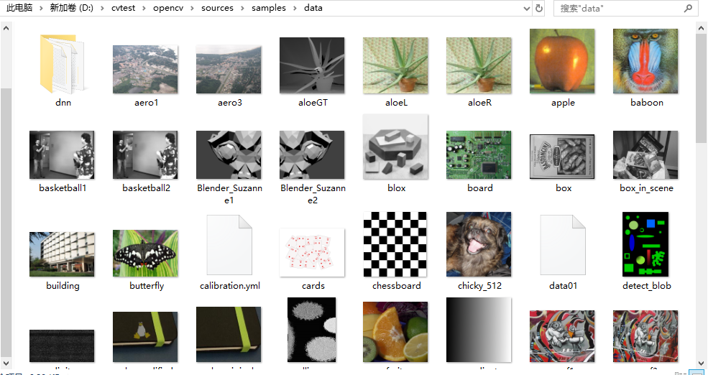
Task: Go to samples folder in breadcrumb
Action: pos(269,8)
